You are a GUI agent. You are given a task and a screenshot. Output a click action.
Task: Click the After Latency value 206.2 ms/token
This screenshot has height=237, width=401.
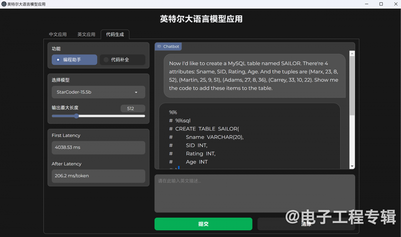pyautogui.click(x=98, y=176)
